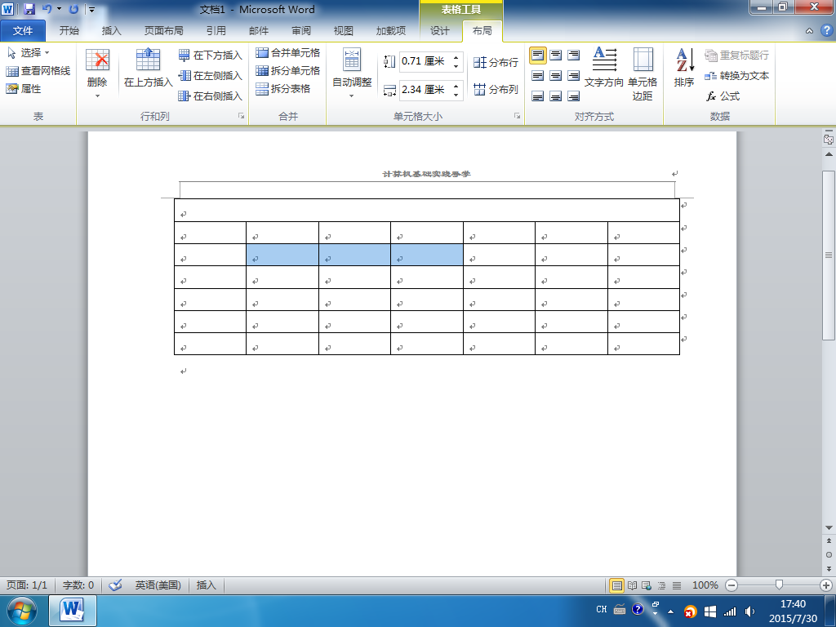The height and width of the screenshot is (627, 836).
Task: Set alignment to top left
Action: pos(537,55)
